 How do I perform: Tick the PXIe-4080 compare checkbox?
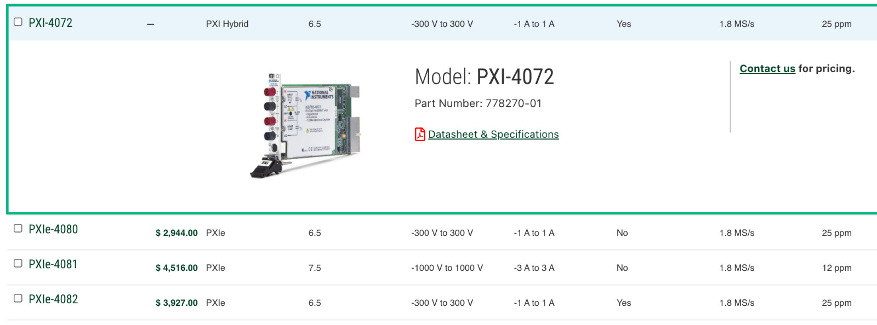18,228
